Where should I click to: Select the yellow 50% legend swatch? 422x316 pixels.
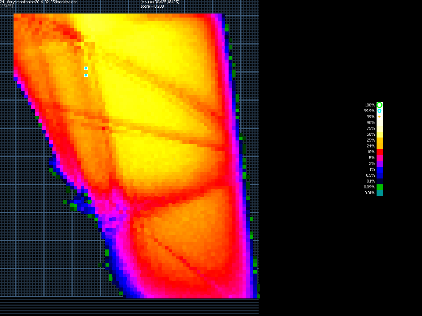point(380,134)
